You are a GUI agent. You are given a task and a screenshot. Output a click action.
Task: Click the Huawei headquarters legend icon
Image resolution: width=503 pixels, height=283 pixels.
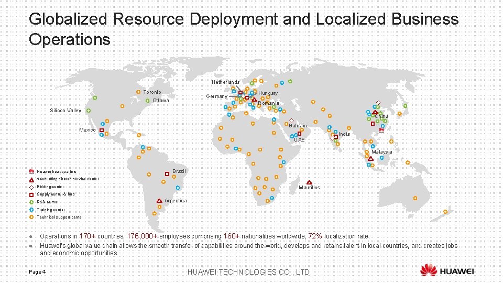click(x=31, y=172)
